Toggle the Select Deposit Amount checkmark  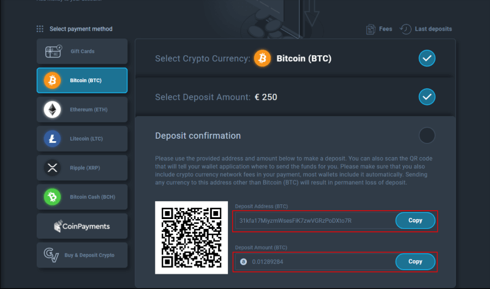pyautogui.click(x=427, y=96)
